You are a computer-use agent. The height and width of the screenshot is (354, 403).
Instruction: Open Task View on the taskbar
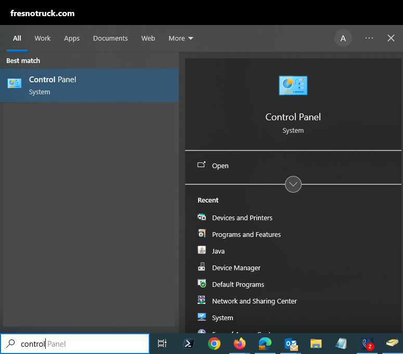(162, 344)
